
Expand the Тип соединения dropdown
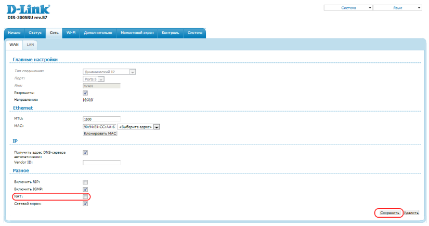point(109,72)
